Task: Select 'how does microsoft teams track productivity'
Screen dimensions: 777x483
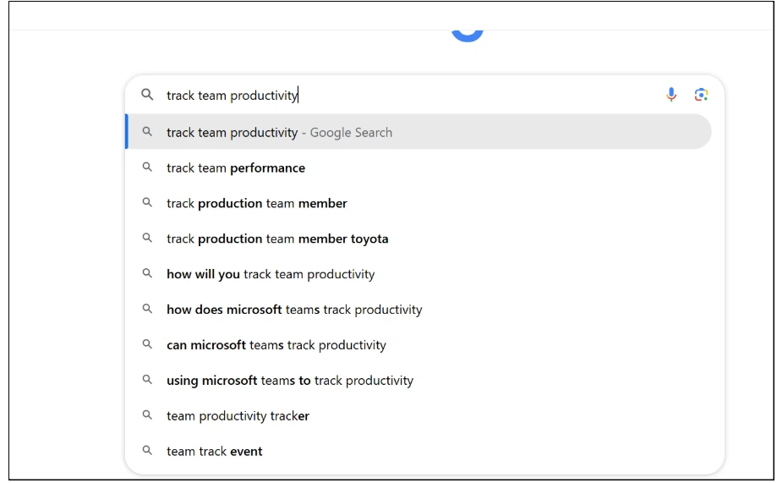Action: coord(419,310)
